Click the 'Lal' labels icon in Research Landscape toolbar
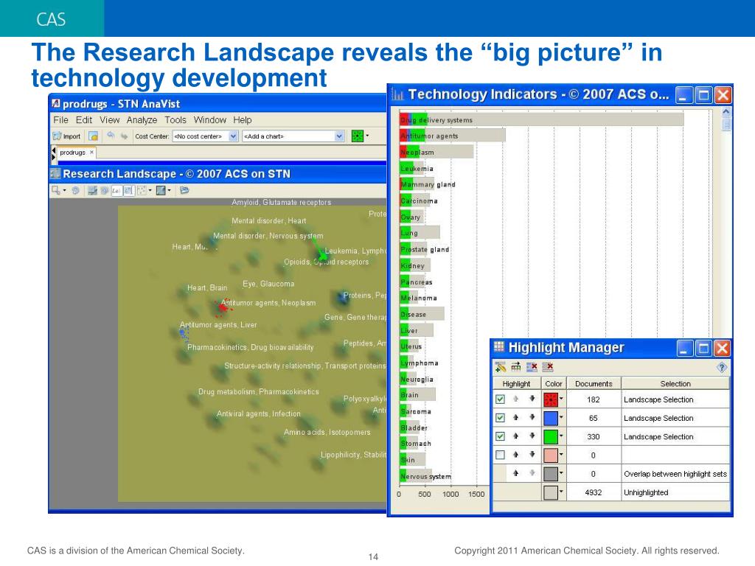The image size is (755, 566). pos(116,191)
